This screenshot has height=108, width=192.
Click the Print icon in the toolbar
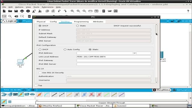[x=22, y=11]
